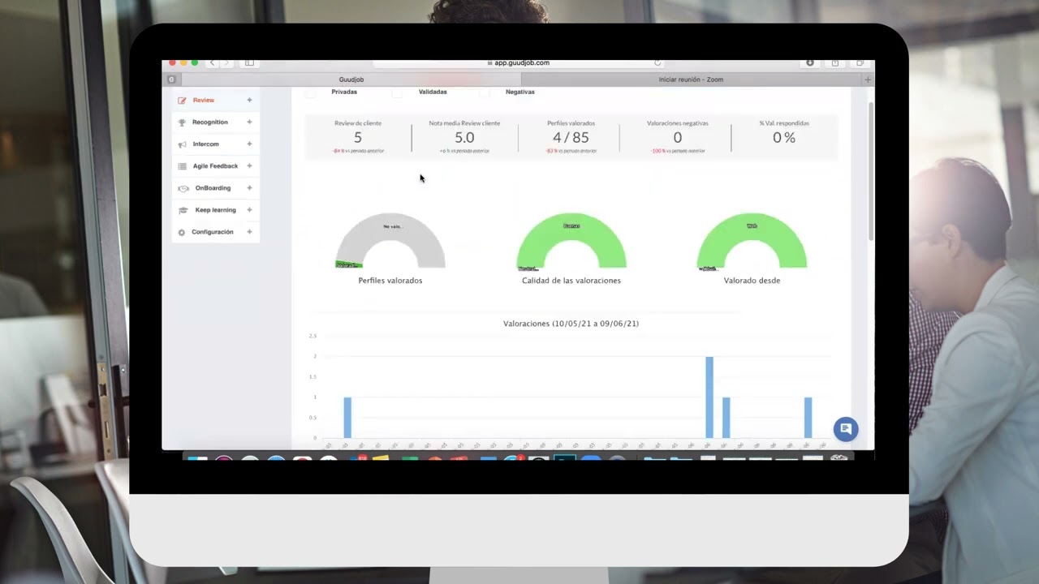Click the page's vertical scrollbar
Screen dimensions: 1039x584
871,170
